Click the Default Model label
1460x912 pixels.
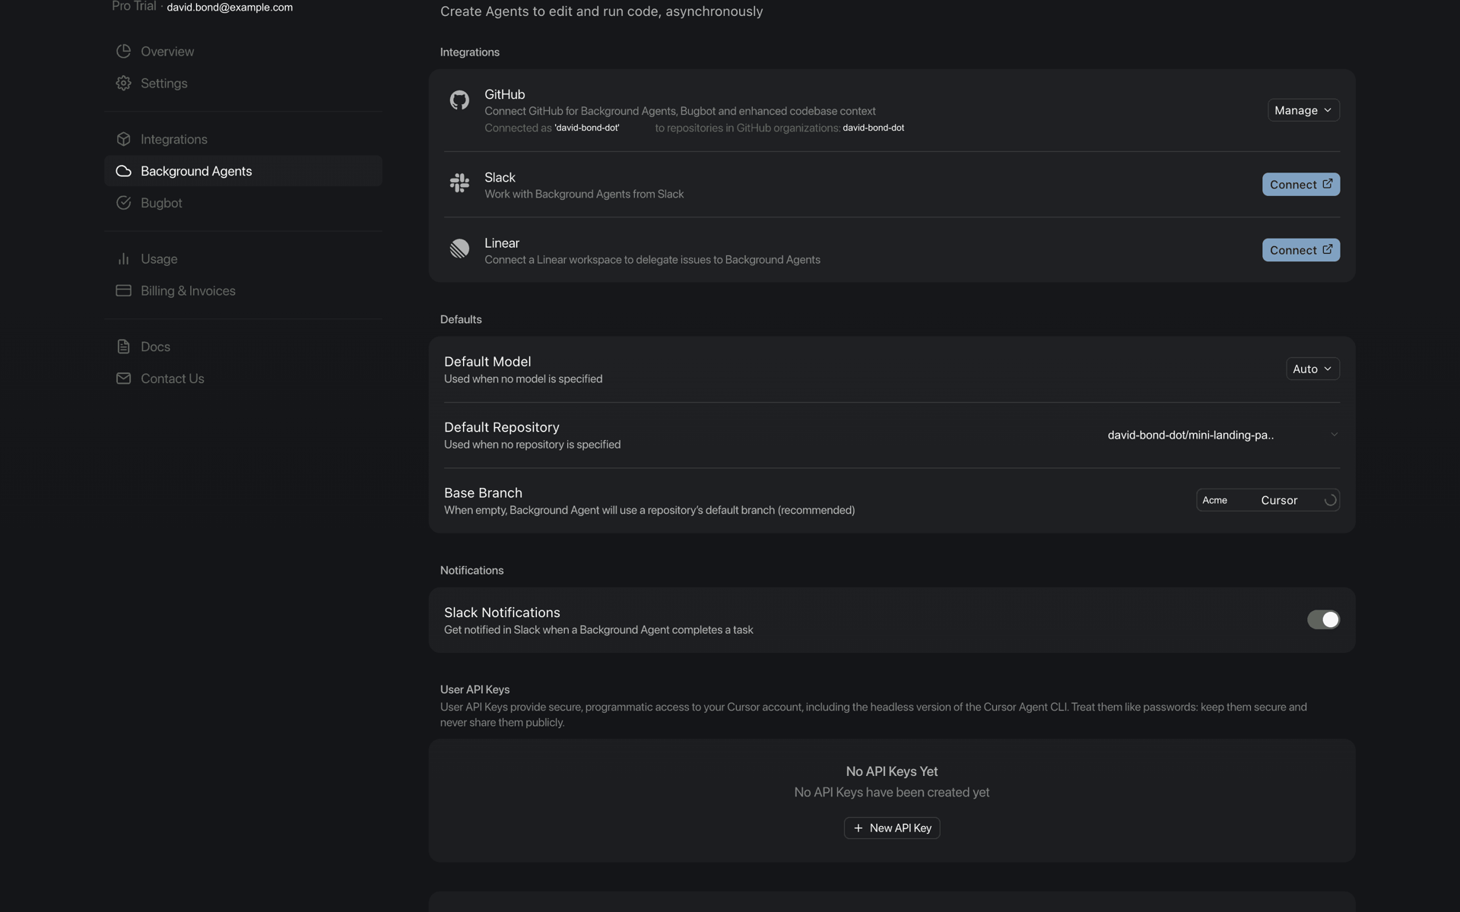click(x=487, y=362)
